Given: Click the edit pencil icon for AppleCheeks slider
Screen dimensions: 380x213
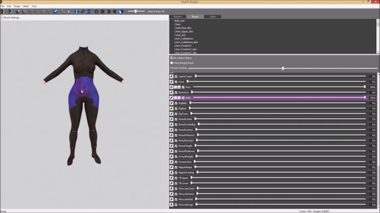Looking at the screenshot, I should (172, 76).
